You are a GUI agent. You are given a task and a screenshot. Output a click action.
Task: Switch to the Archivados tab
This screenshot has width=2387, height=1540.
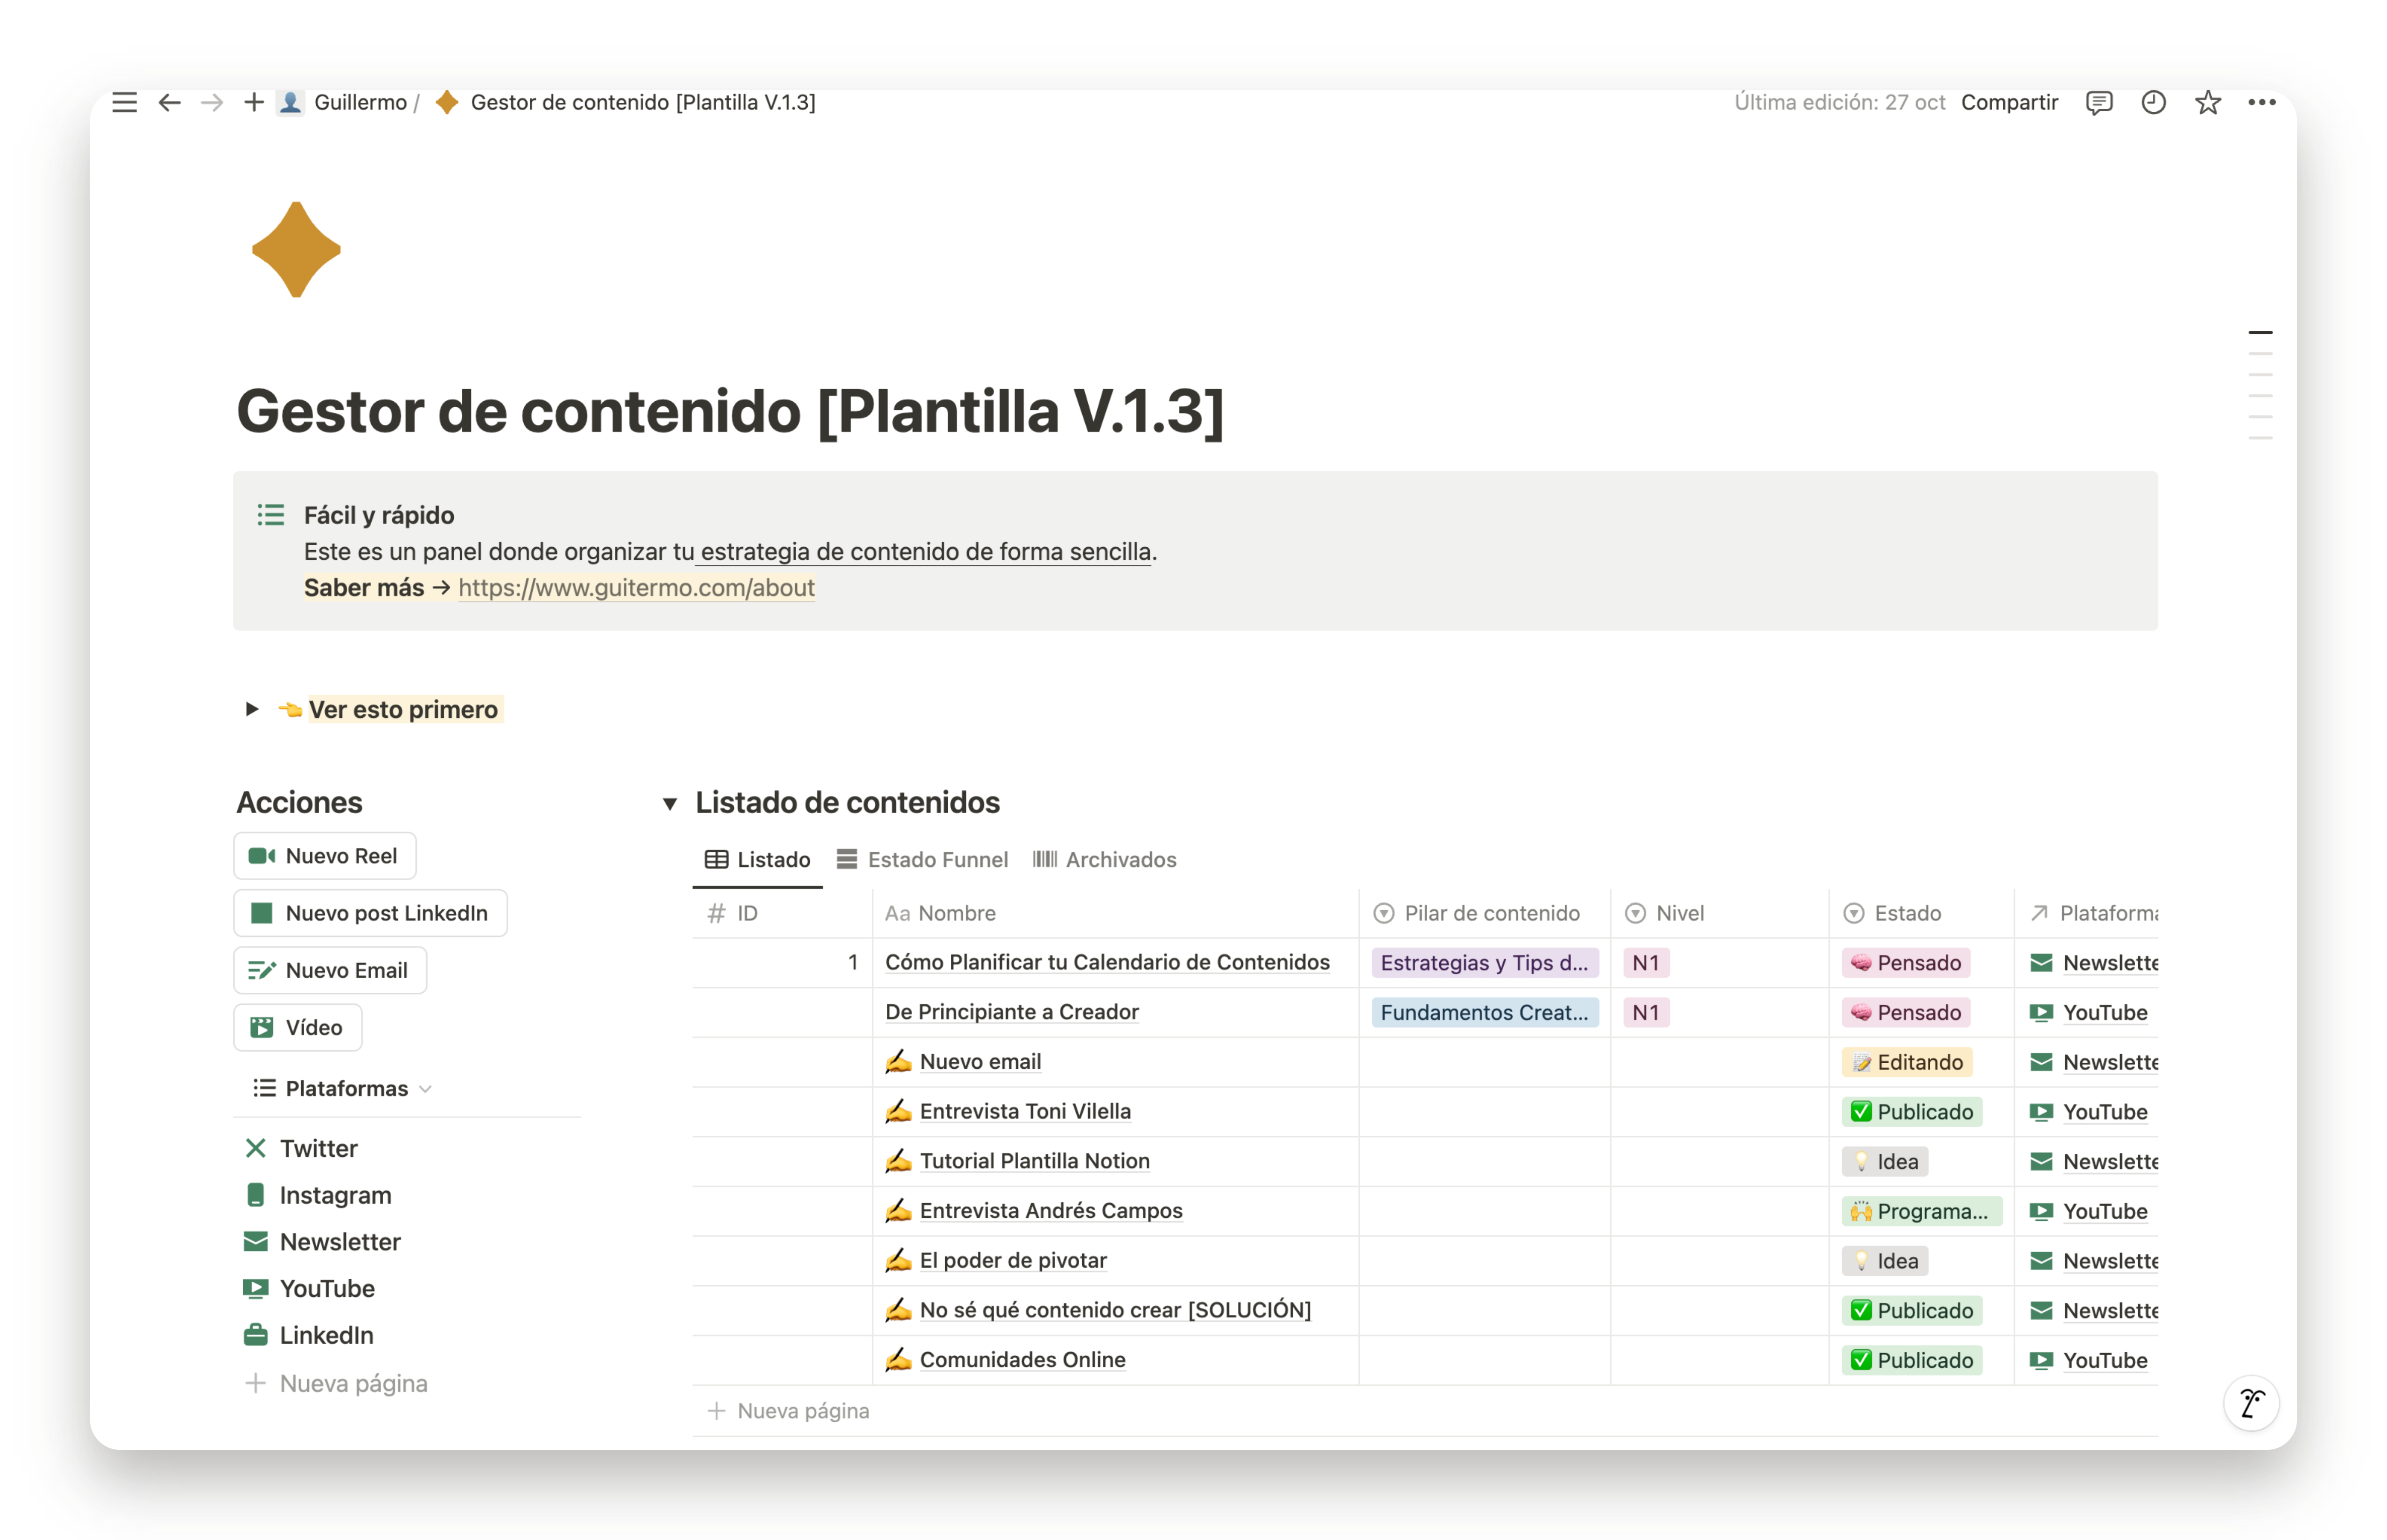tap(1104, 859)
